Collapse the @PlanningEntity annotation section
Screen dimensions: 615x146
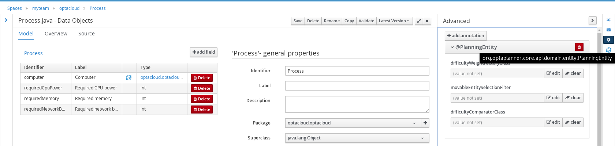(x=452, y=47)
